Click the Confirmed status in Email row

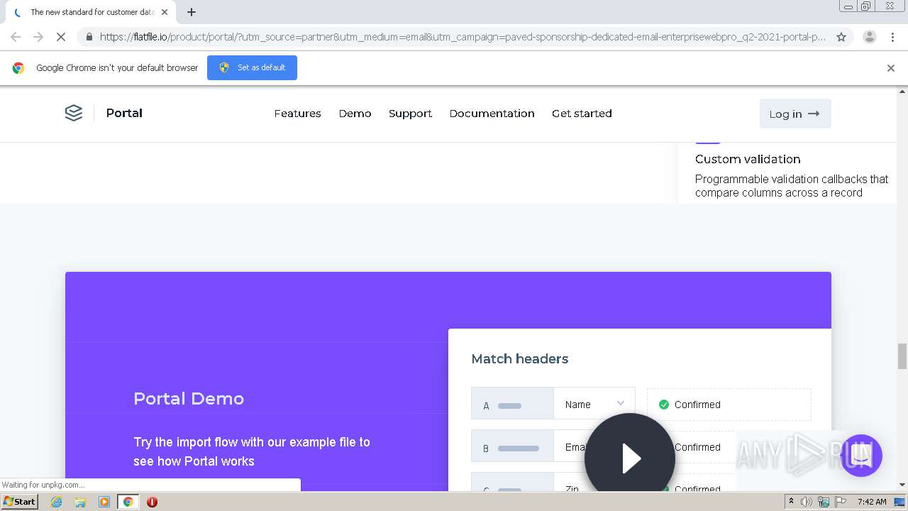pos(697,447)
